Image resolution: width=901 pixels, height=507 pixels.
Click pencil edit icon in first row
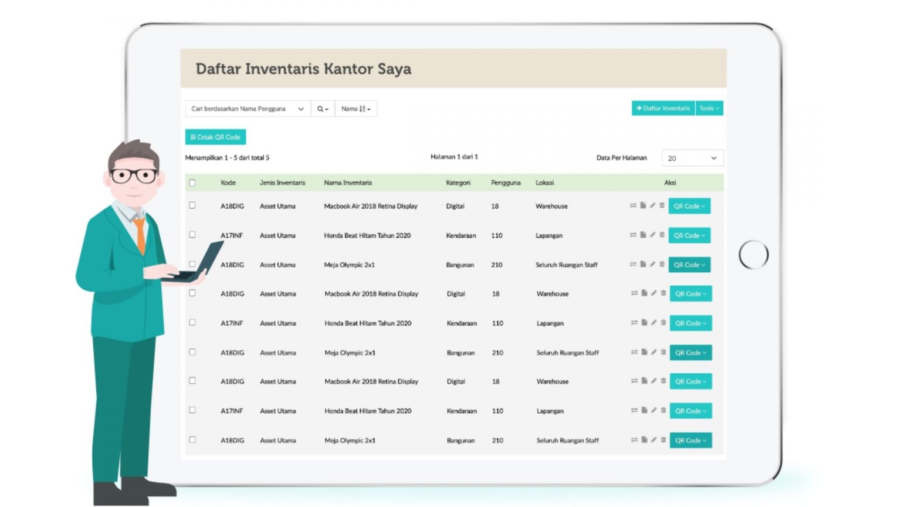652,205
